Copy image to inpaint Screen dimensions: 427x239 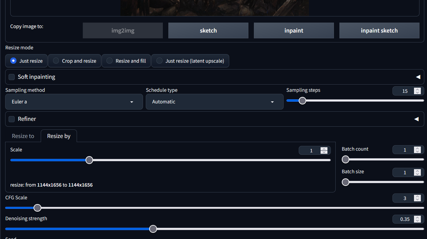(x=294, y=30)
